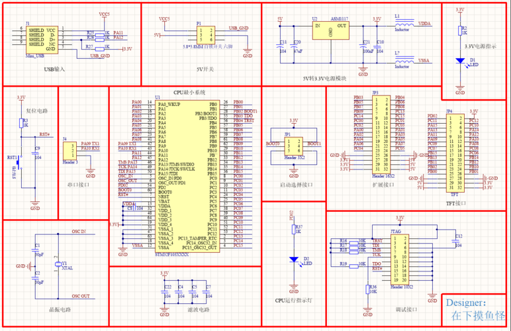This screenshot has width=511, height=331.
Task: Click the 'CPU运行指示灯' label
Action: [x=293, y=301]
